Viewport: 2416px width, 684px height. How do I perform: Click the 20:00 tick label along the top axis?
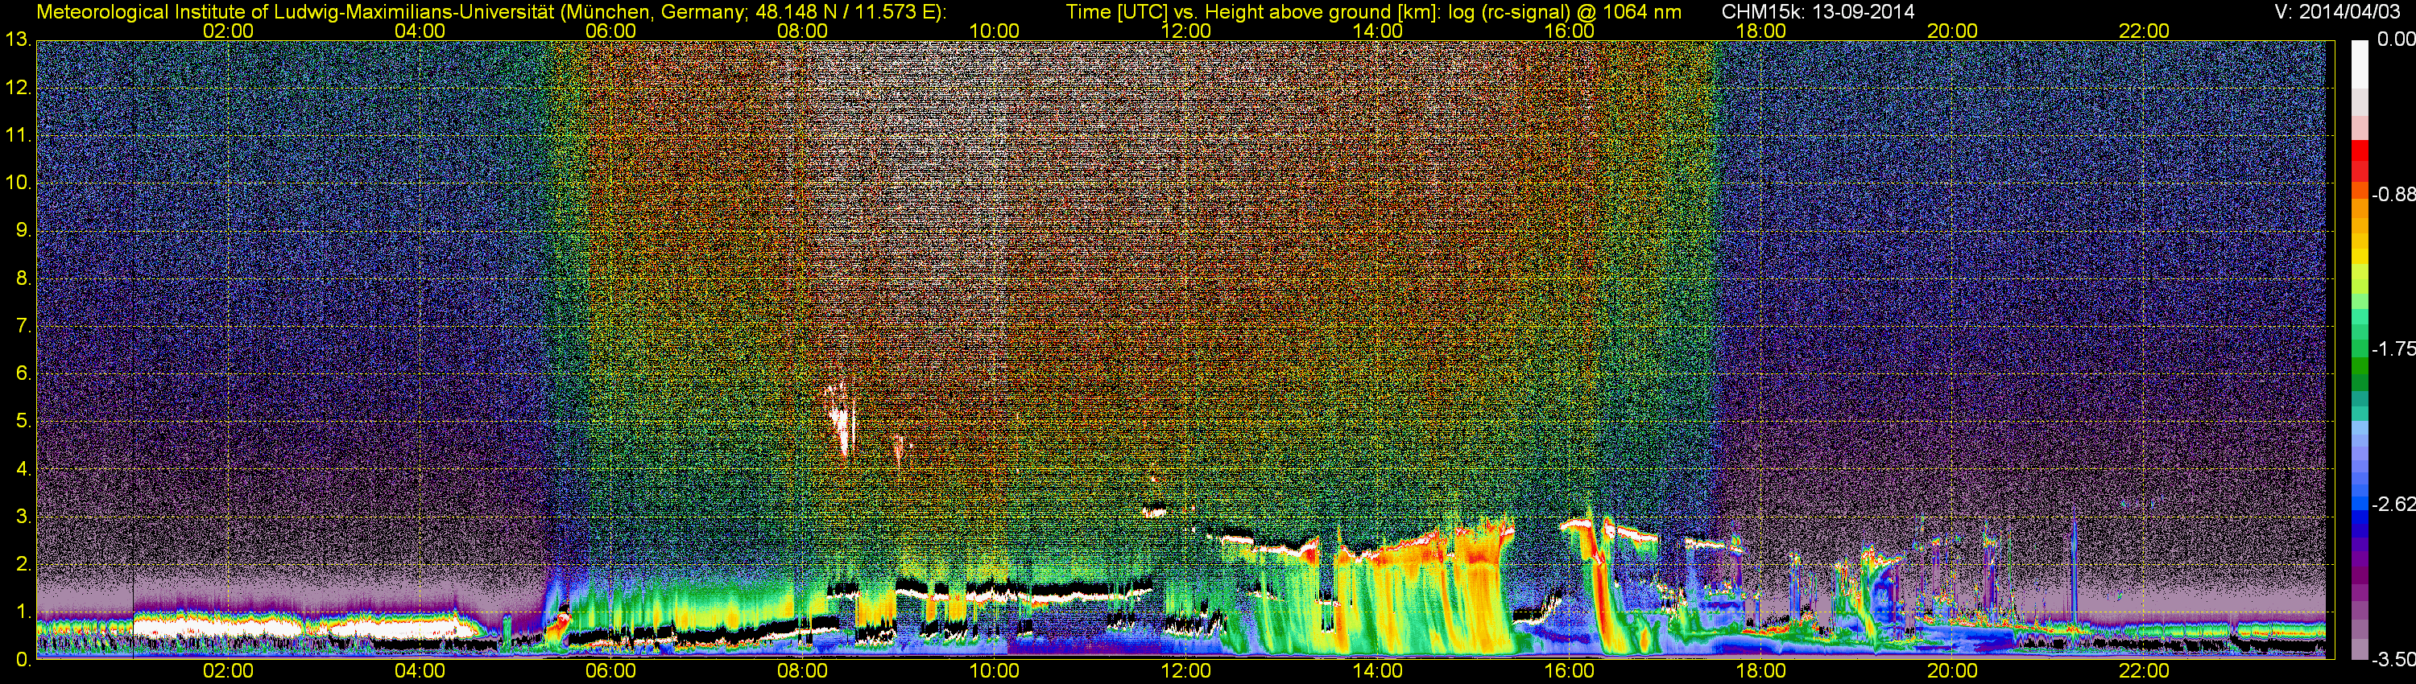coord(1952,31)
